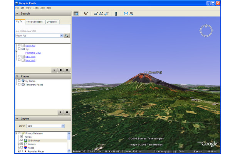The width and height of the screenshot is (235, 154).
Task: Play tour in Places panel
Action: (61, 112)
